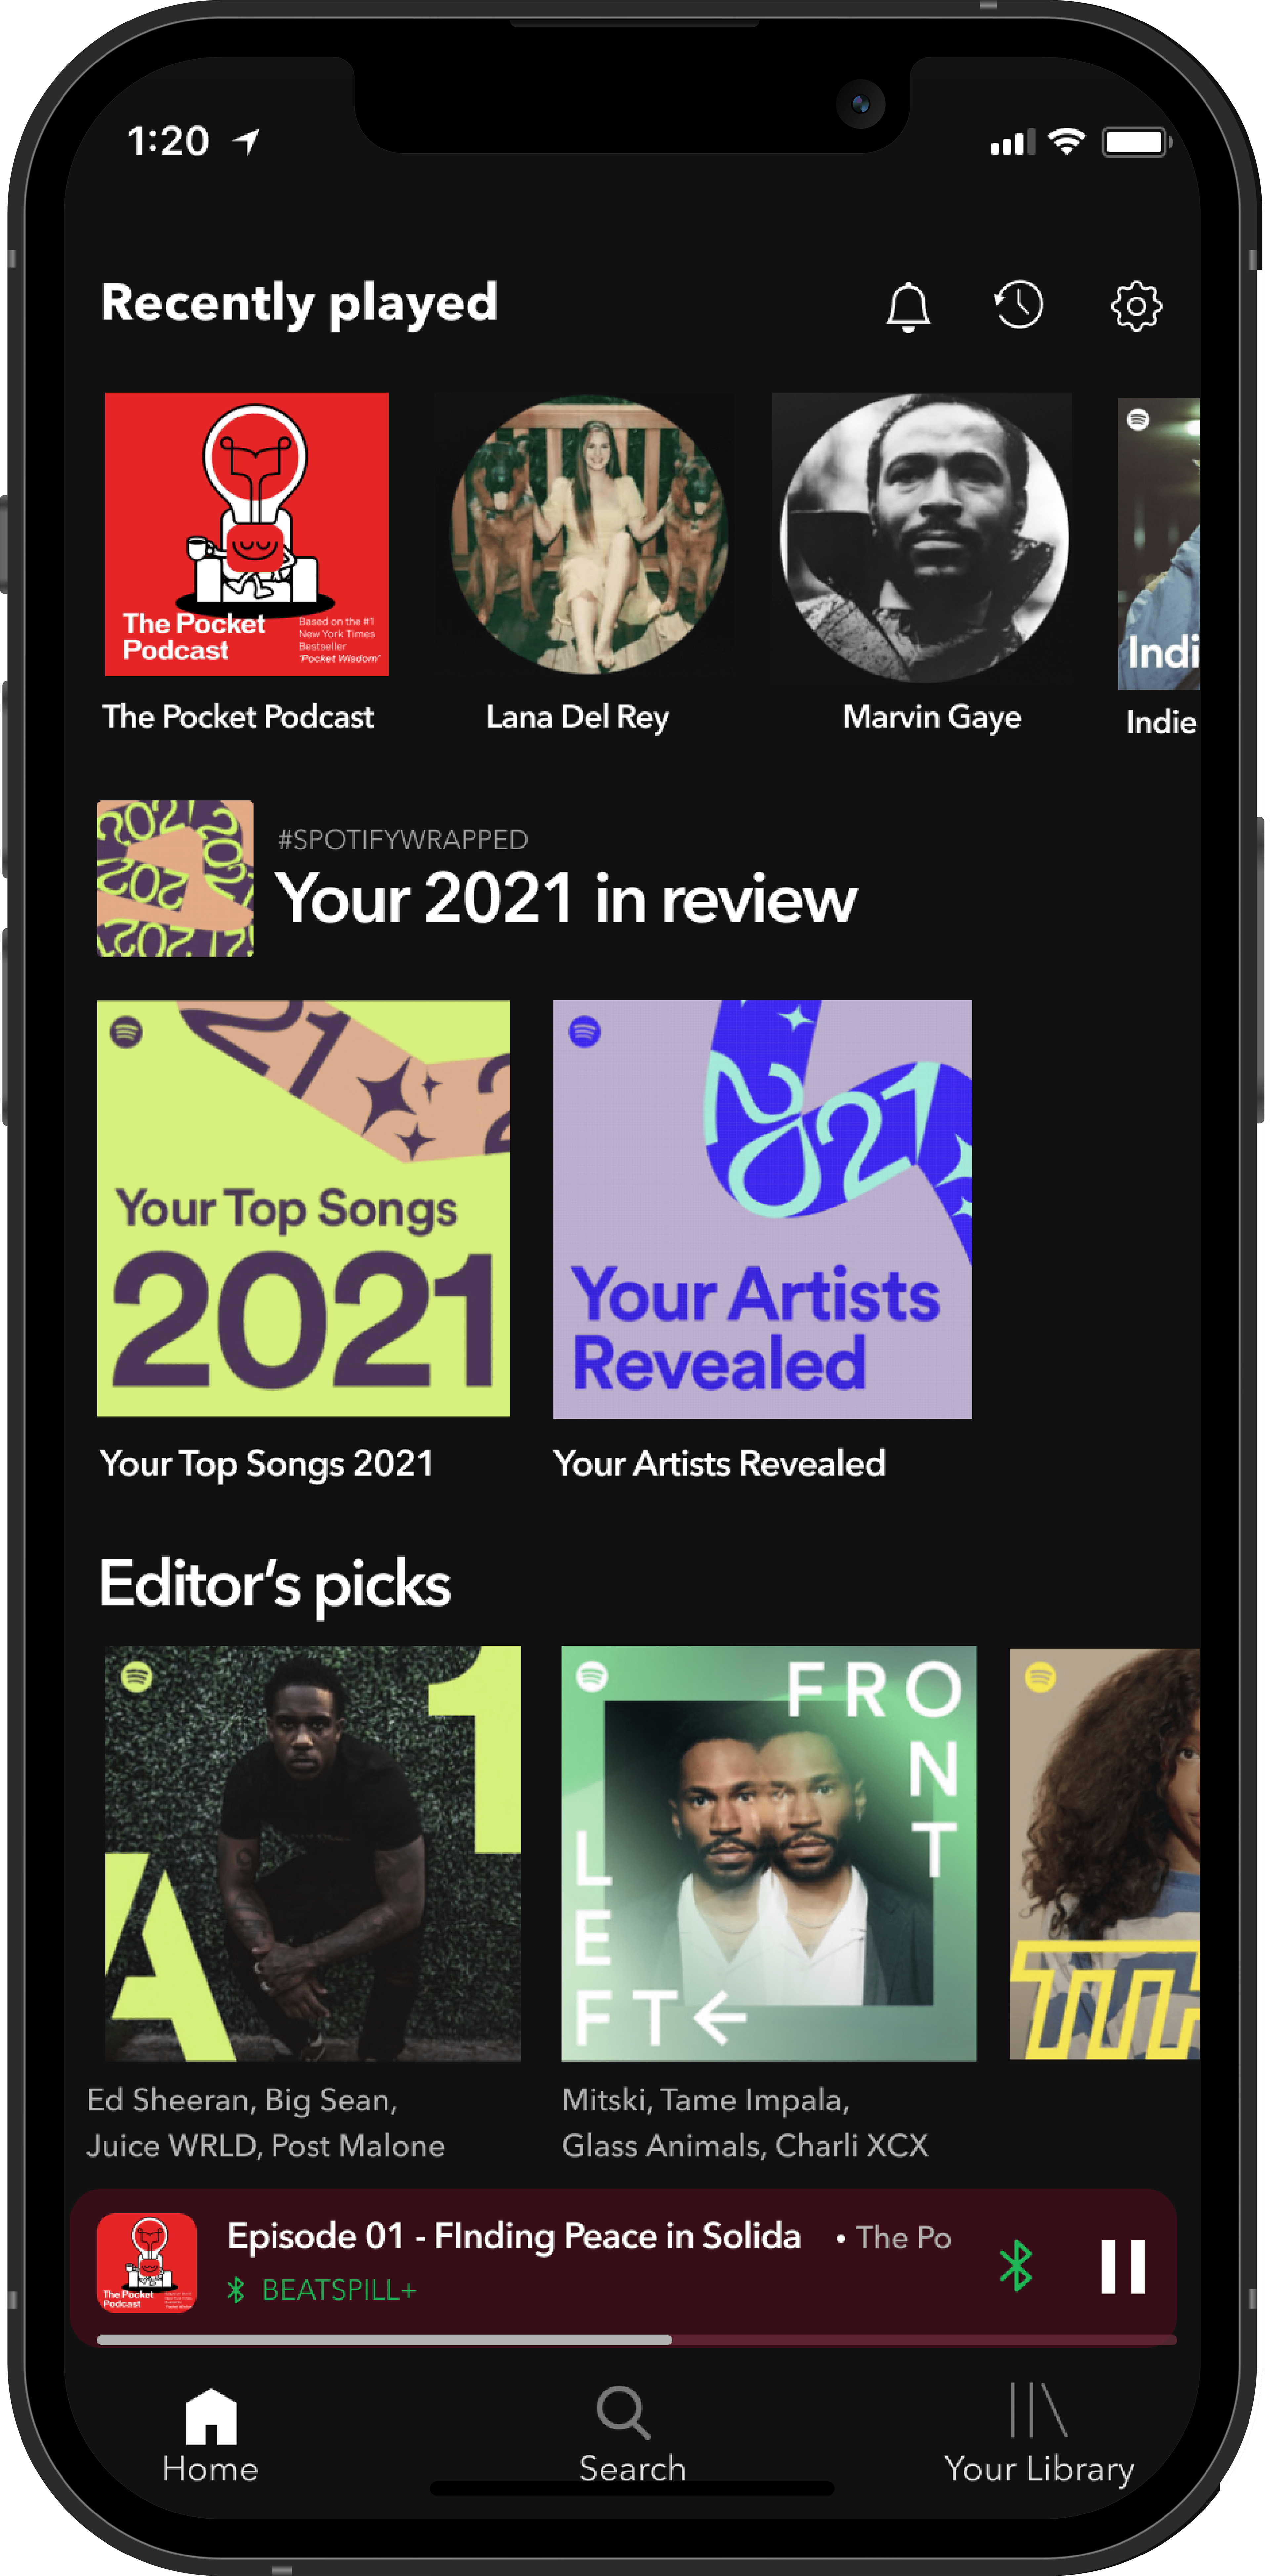The height and width of the screenshot is (2576, 1270).
Task: Click the playback progress bar
Action: pyautogui.click(x=636, y=2340)
